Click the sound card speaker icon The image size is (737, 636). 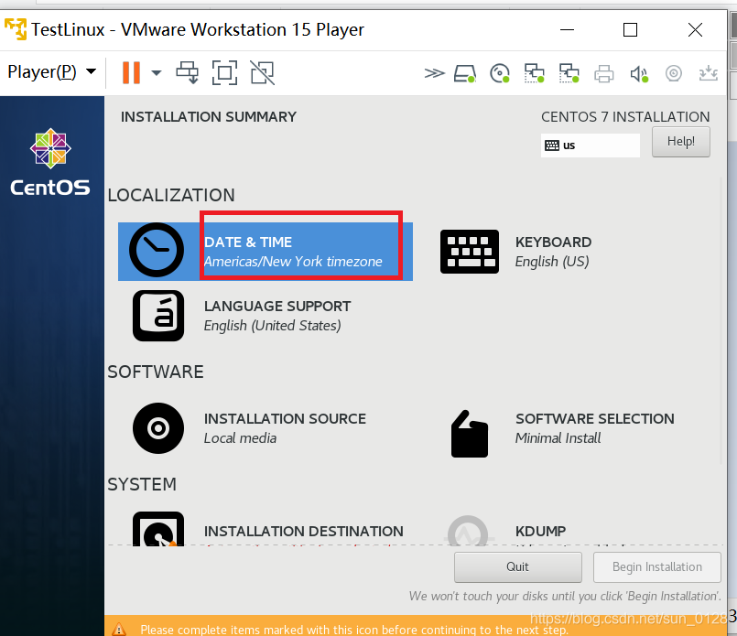[639, 74]
